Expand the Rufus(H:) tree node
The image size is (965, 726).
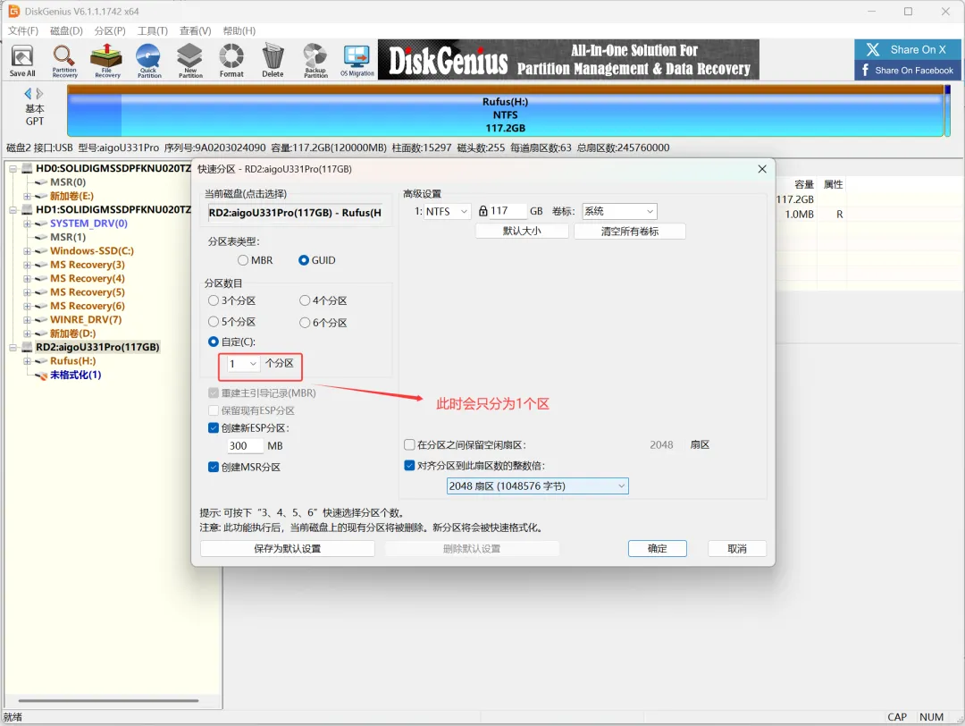[27, 361]
